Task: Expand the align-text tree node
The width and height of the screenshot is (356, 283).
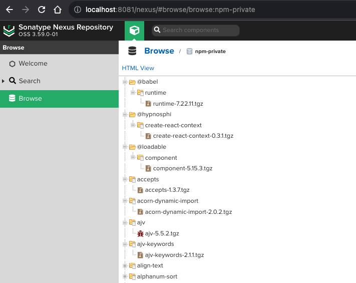Action: click(125, 265)
